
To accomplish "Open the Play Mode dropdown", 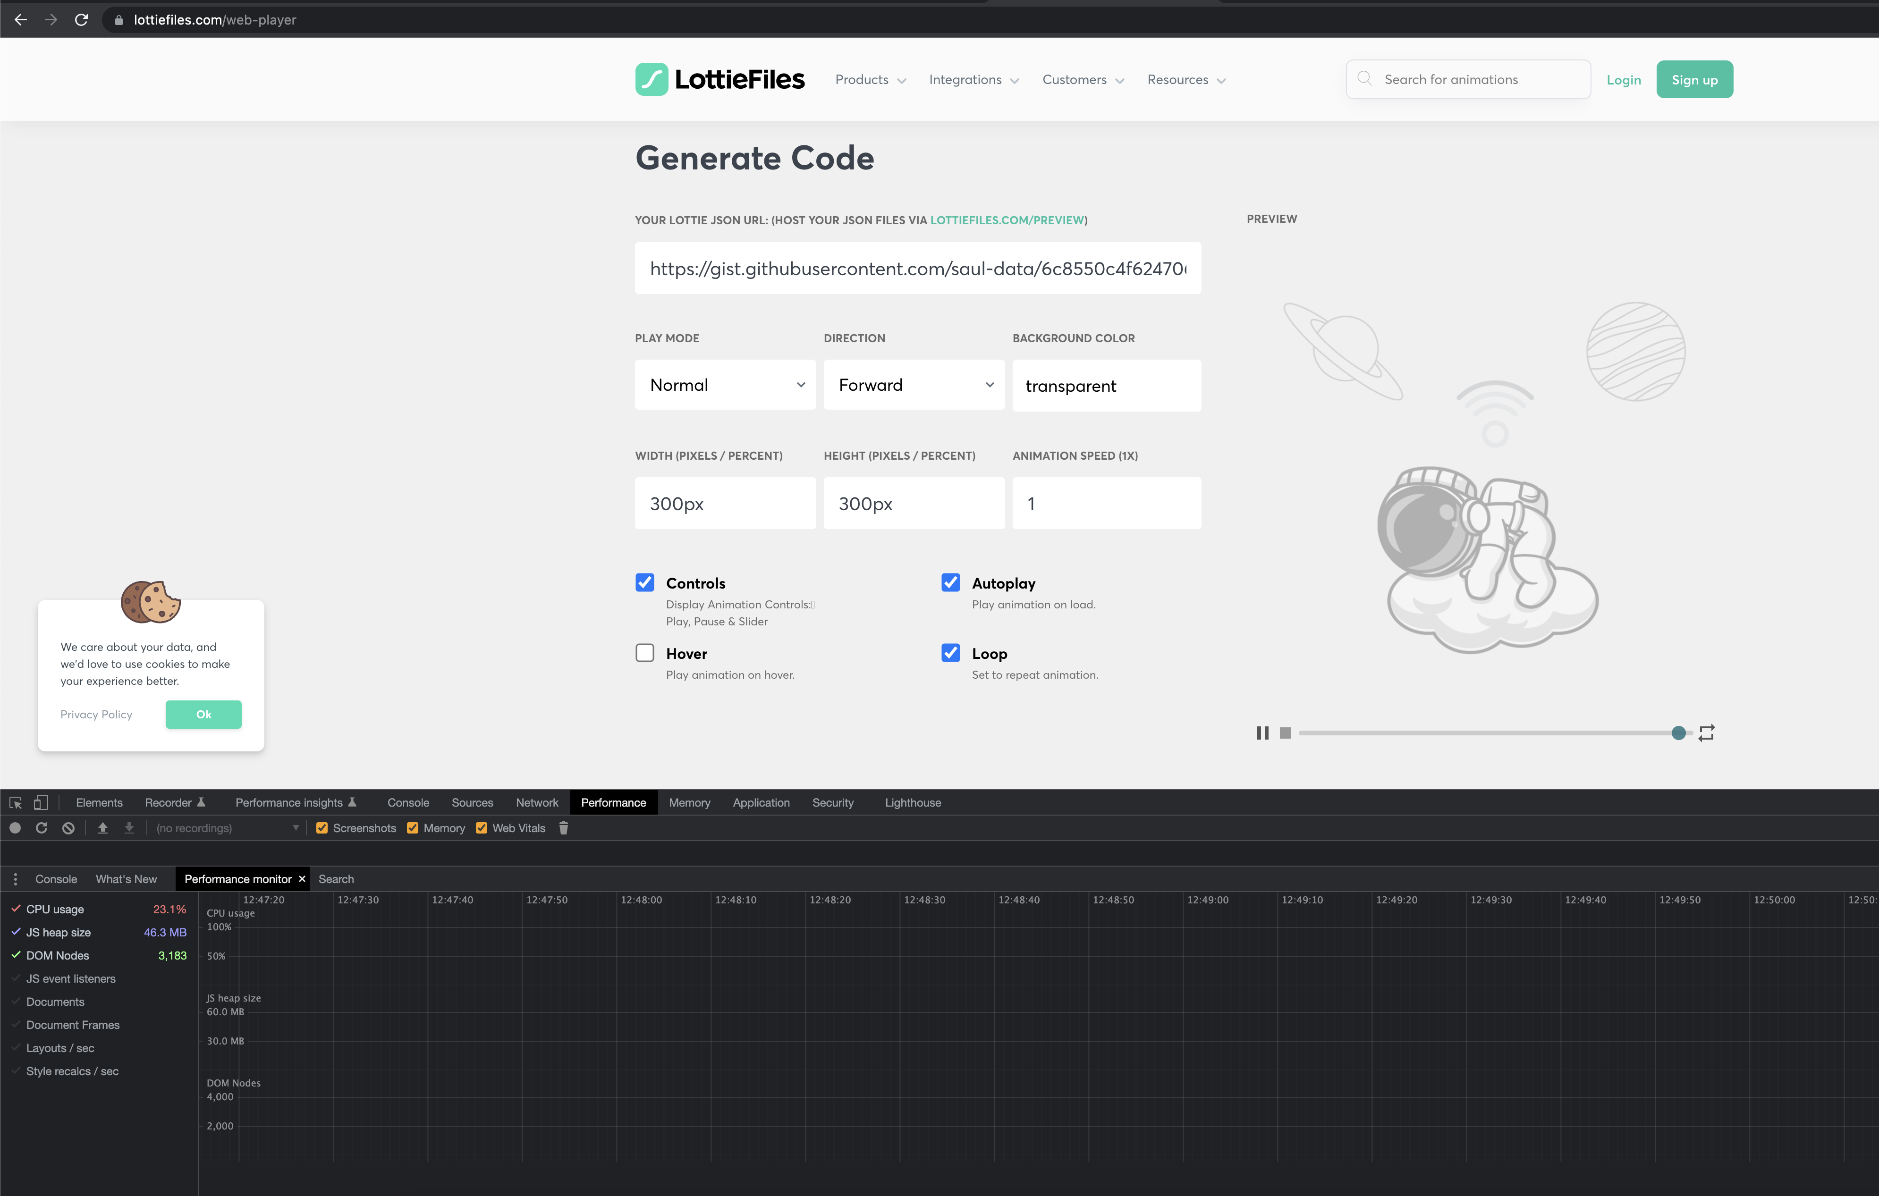I will 725,385.
